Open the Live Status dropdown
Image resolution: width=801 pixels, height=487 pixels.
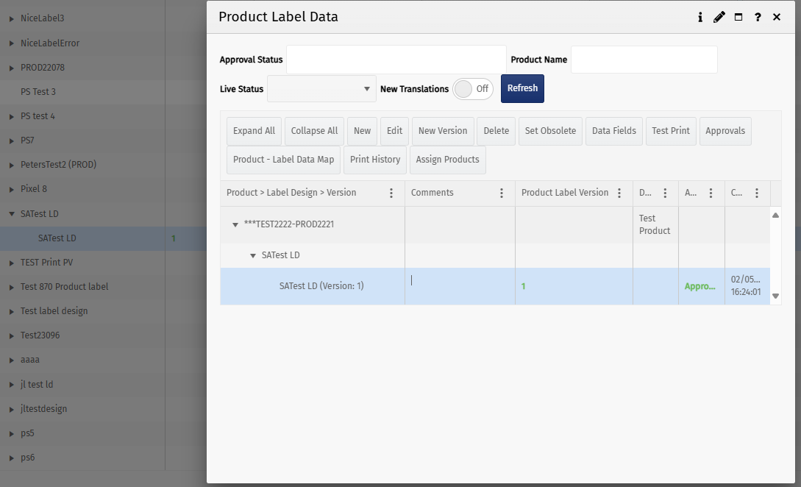coord(321,89)
